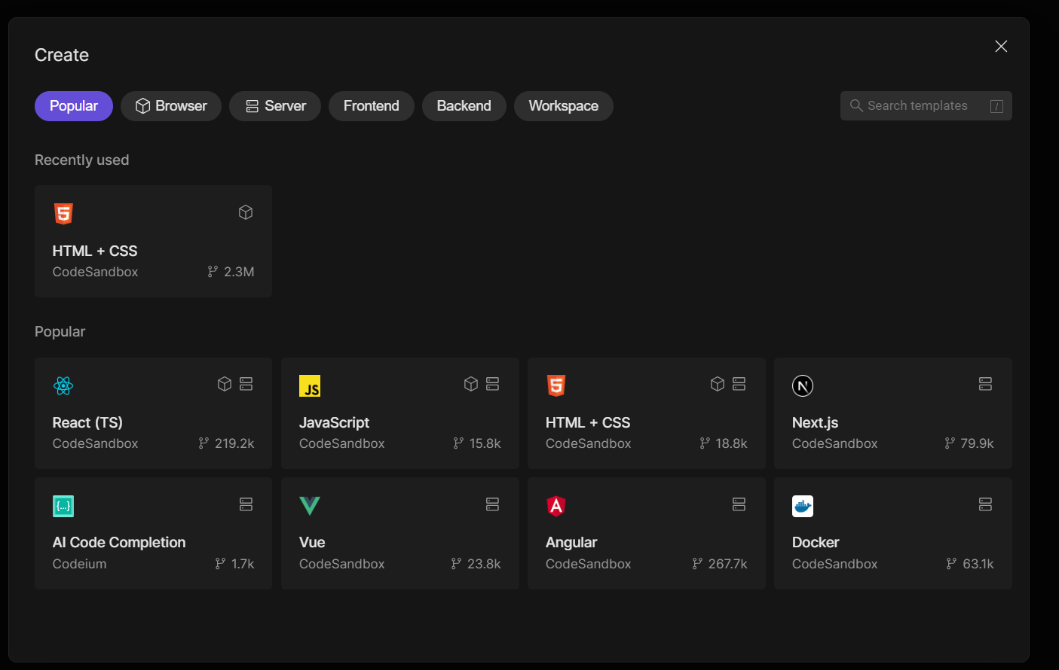Click the 63.1k fork count
1059x670 pixels.
click(970, 564)
